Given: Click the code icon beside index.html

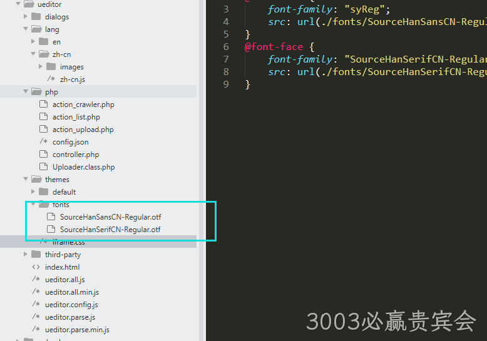Looking at the screenshot, I should pos(36,267).
